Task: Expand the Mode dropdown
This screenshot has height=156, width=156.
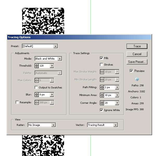Action: [x=60, y=59]
